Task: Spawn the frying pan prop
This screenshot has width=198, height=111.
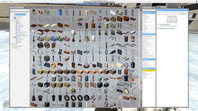Action: 93,65
